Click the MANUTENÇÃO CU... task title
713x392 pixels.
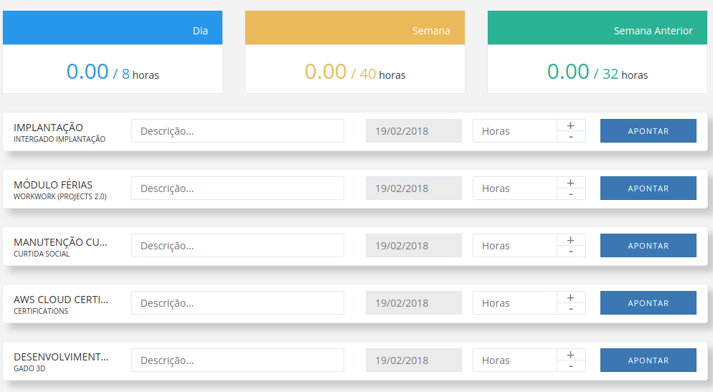pos(60,242)
